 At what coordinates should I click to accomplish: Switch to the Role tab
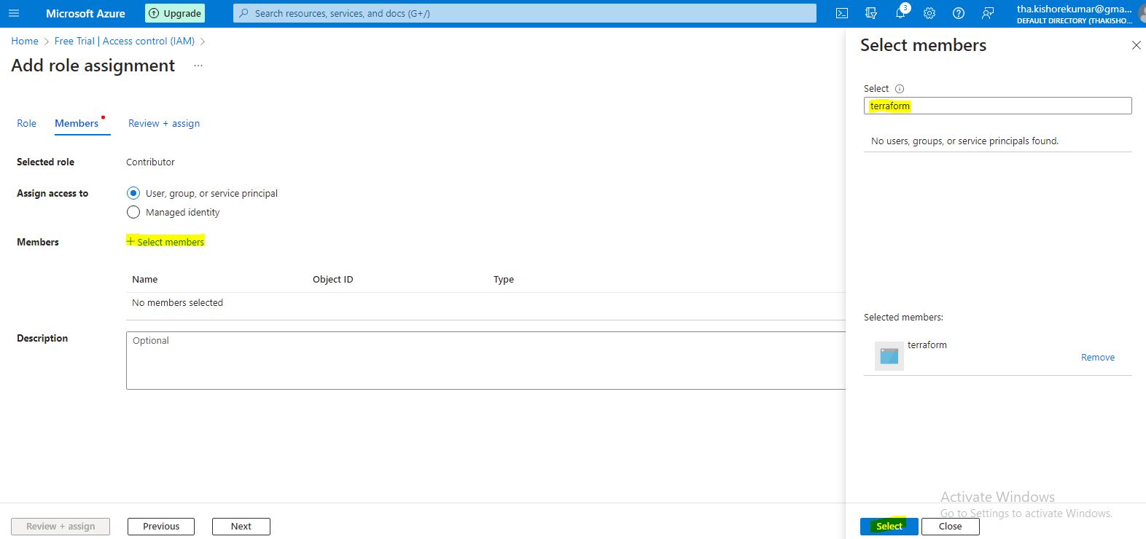pyautogui.click(x=26, y=123)
